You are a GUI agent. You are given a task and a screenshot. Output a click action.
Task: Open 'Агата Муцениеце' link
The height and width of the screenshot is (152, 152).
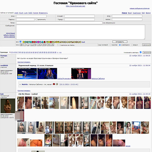[64, 79]
